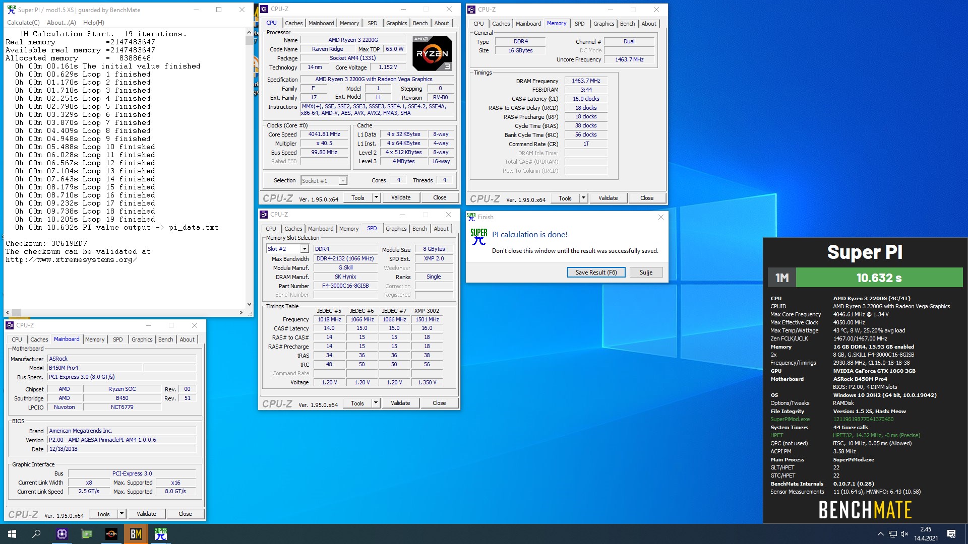Click Close in CPU-Z Mainboard window
This screenshot has height=544, width=968.
[x=185, y=514]
